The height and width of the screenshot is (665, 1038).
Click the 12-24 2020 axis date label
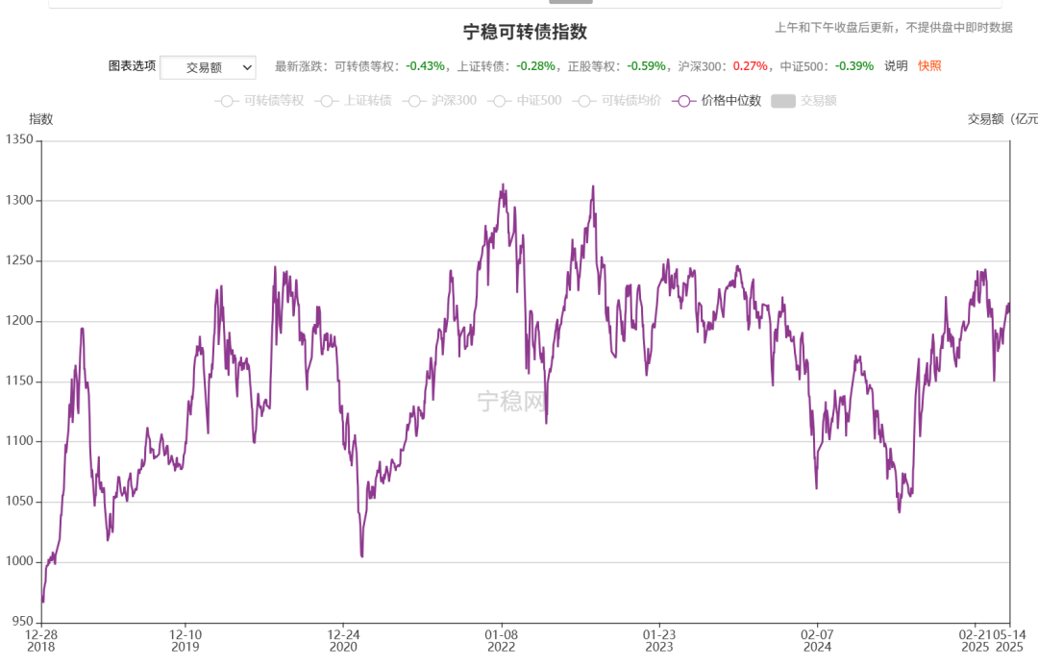(x=343, y=641)
